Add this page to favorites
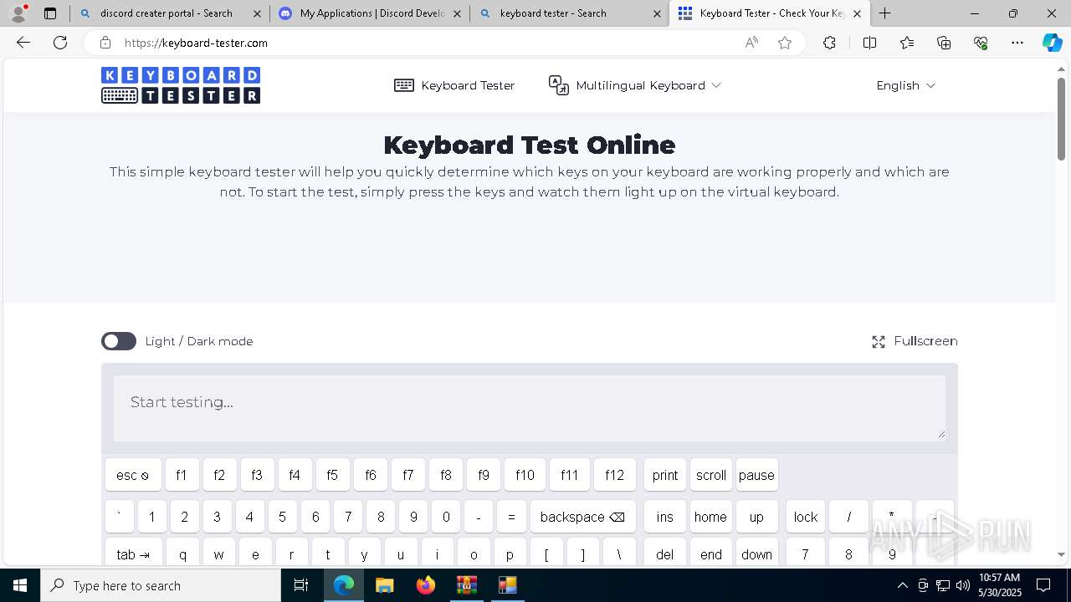 785,43
